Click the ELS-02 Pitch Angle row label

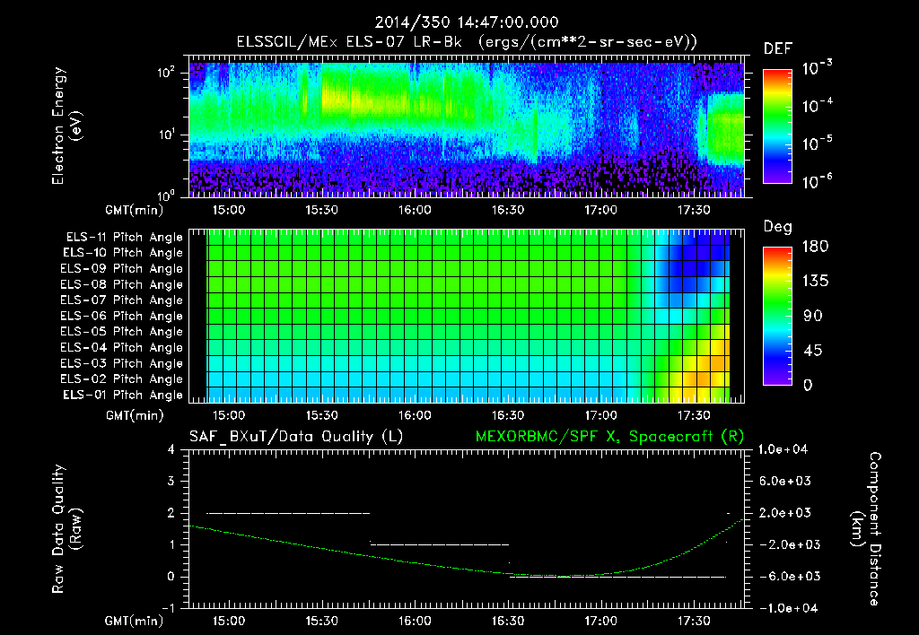coord(121,379)
